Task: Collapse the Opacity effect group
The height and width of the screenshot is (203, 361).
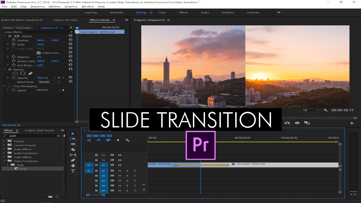Action: (x=5, y=69)
